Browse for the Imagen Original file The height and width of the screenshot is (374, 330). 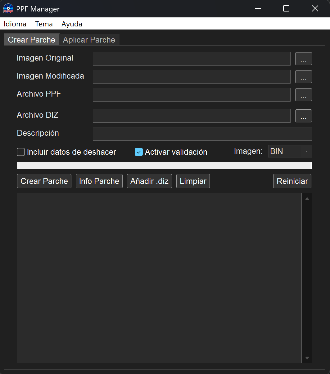point(304,59)
